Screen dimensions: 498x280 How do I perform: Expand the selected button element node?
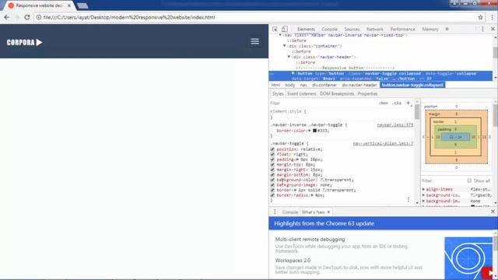click(293, 73)
